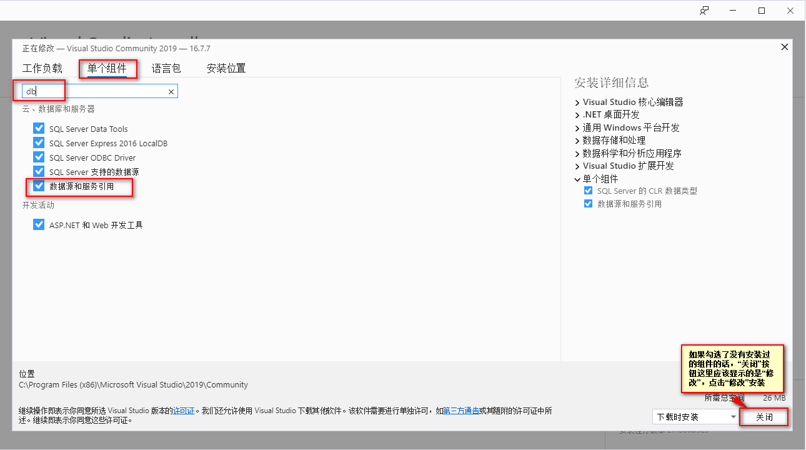The image size is (806, 450).
Task: Clear the component search box
Action: click(x=171, y=92)
